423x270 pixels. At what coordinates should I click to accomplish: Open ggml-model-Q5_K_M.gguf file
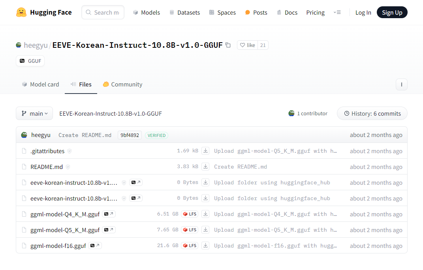click(x=65, y=230)
